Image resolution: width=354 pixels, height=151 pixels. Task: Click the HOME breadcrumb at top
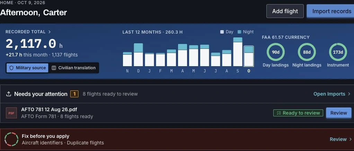click(7, 3)
